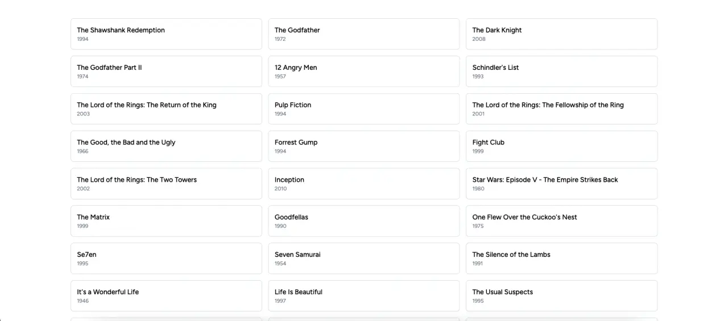Click the Seven Samurai card
This screenshot has width=728, height=321.
coord(363,259)
